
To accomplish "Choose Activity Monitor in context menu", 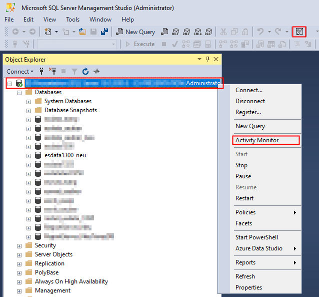I will click(x=266, y=140).
